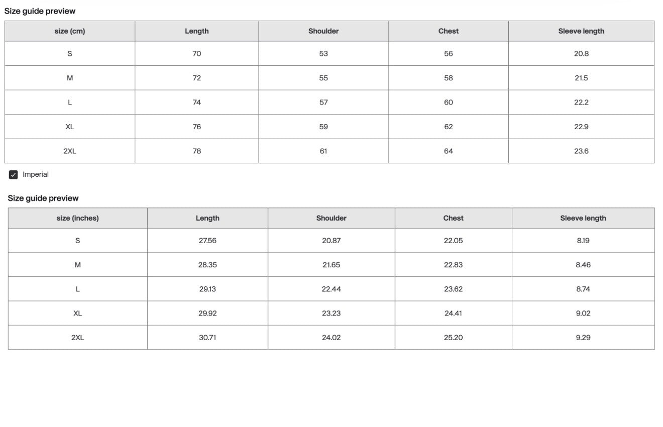Click the Length header in cm table
Screen dimensions: 663x427
[x=196, y=31]
